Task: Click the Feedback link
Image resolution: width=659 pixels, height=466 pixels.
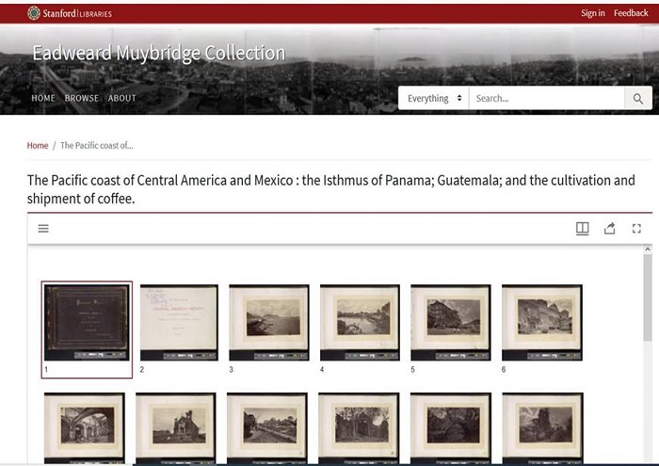Action: pyautogui.click(x=631, y=13)
